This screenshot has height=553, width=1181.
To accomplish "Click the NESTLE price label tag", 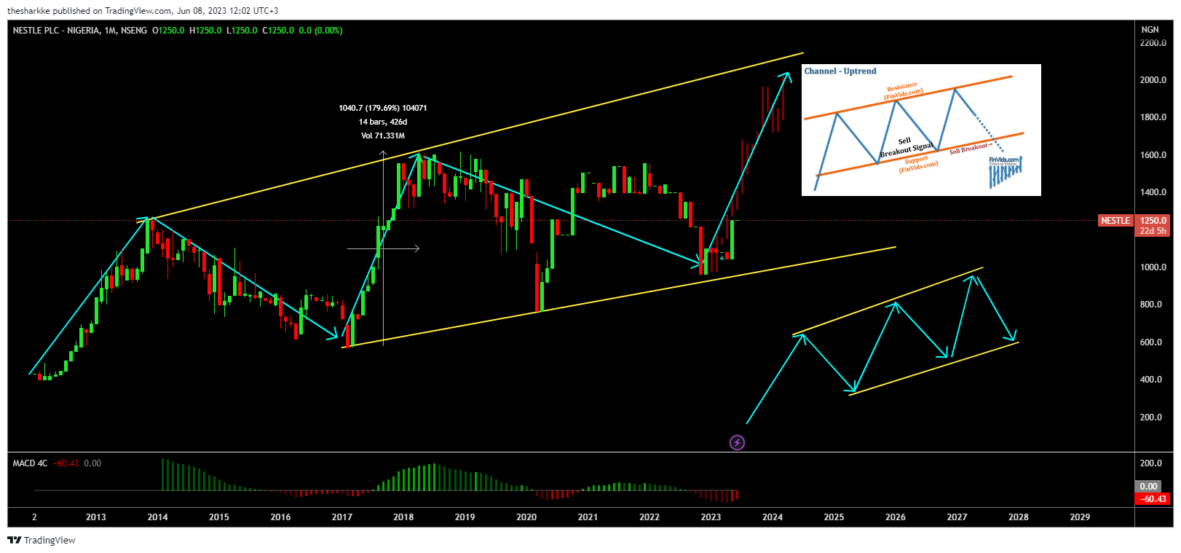I will 1115,221.
